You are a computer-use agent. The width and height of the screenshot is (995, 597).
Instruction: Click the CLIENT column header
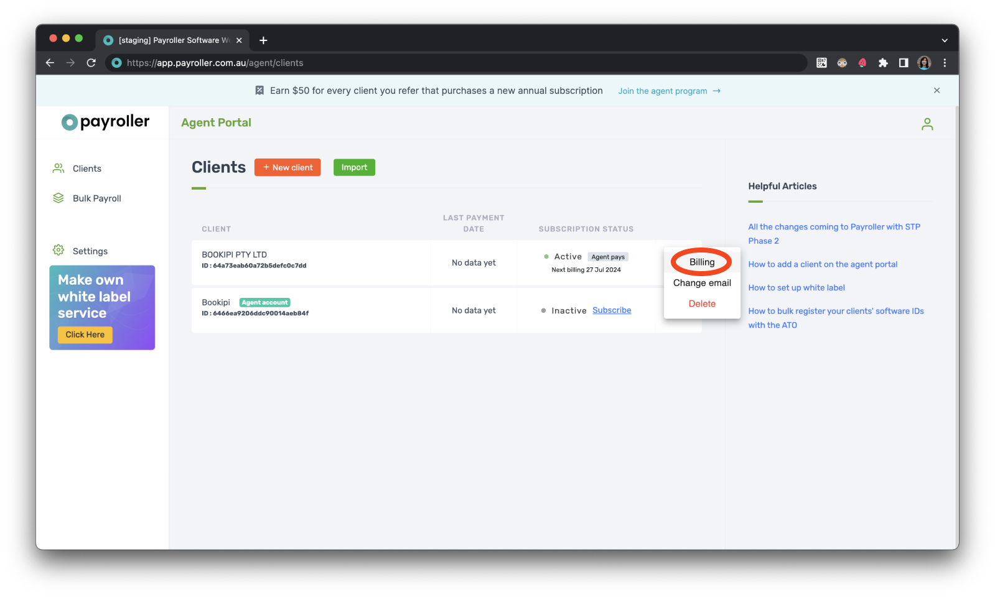coord(216,229)
